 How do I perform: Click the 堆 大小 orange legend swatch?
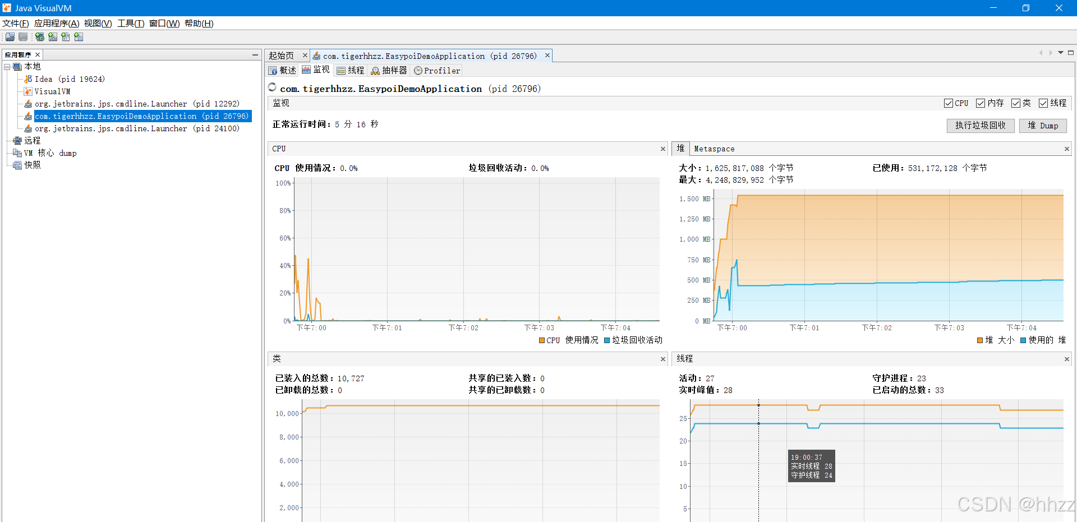pos(980,340)
